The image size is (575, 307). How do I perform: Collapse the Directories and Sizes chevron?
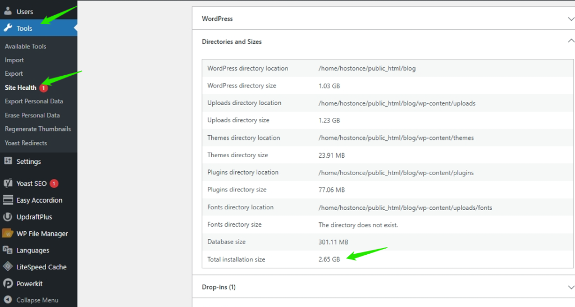point(571,41)
